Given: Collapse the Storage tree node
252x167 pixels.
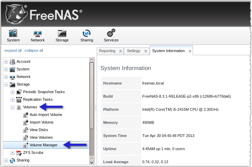Looking at the screenshot, I should tap(6, 85).
